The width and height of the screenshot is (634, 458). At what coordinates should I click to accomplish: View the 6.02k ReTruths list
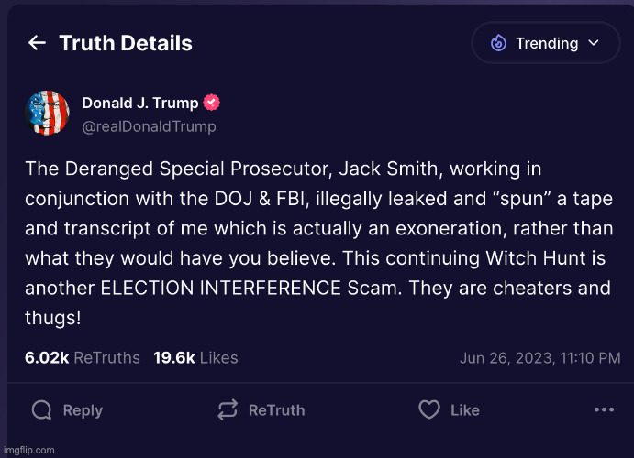coord(83,358)
